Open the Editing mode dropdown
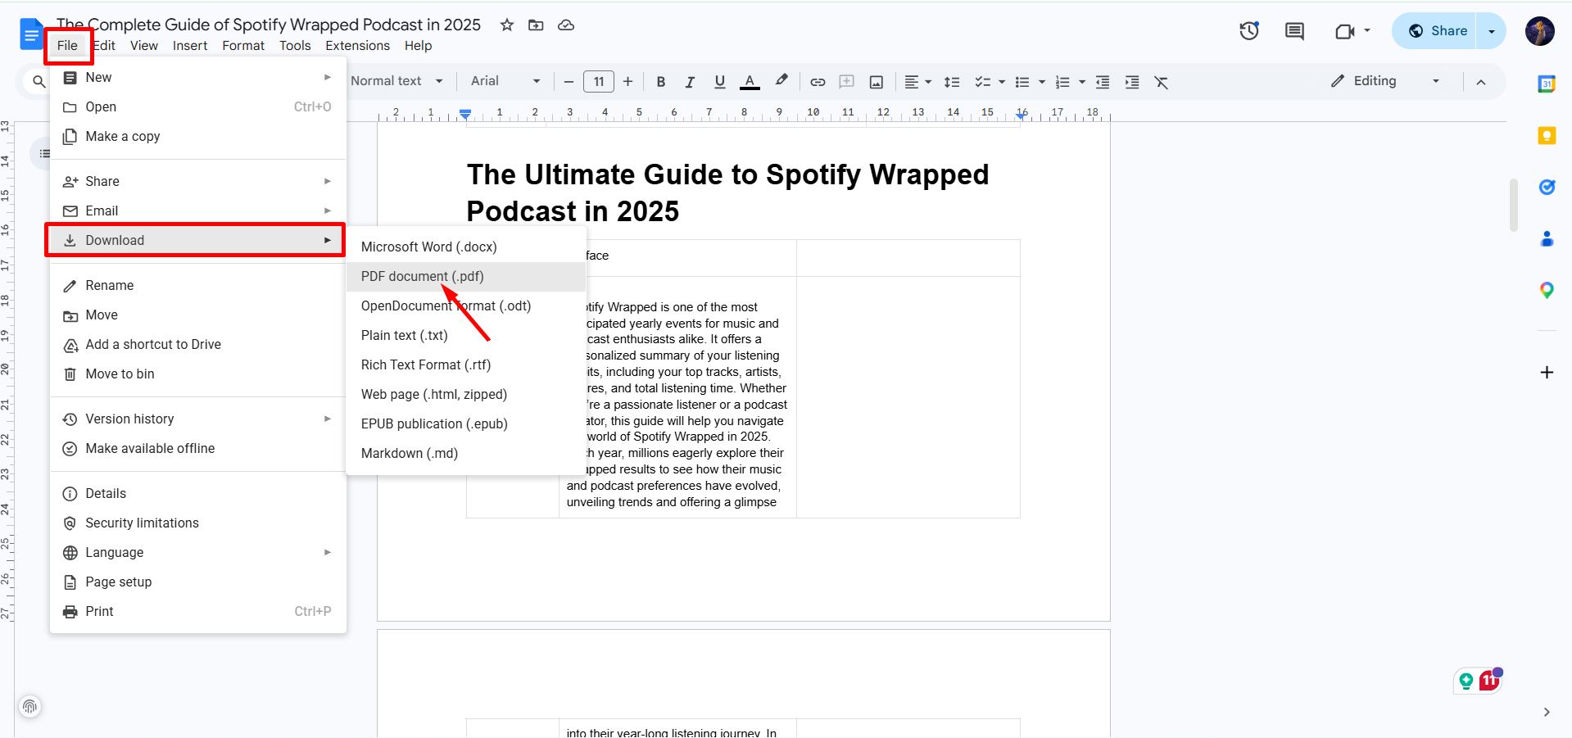This screenshot has height=738, width=1572. point(1385,81)
